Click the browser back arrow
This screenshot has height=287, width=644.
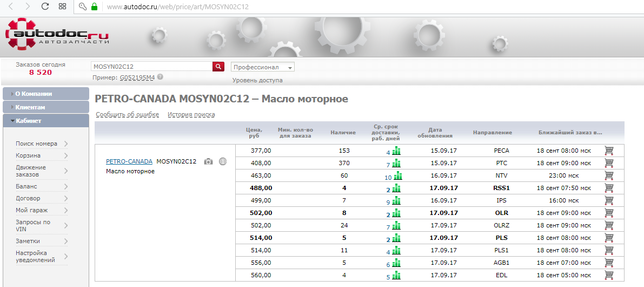point(11,6)
